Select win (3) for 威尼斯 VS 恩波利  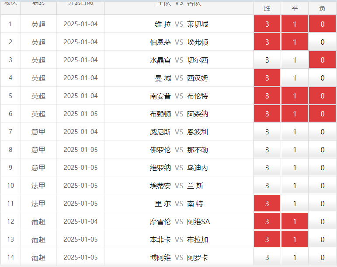267,132
